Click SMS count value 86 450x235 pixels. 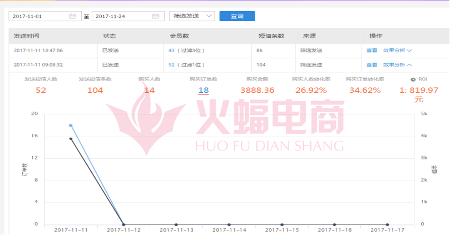pos(259,51)
